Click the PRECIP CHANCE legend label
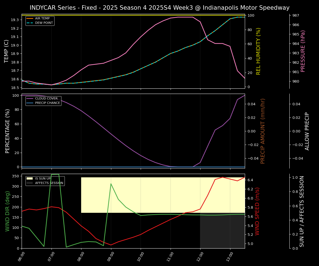This screenshot has height=266, width=319. [48, 103]
